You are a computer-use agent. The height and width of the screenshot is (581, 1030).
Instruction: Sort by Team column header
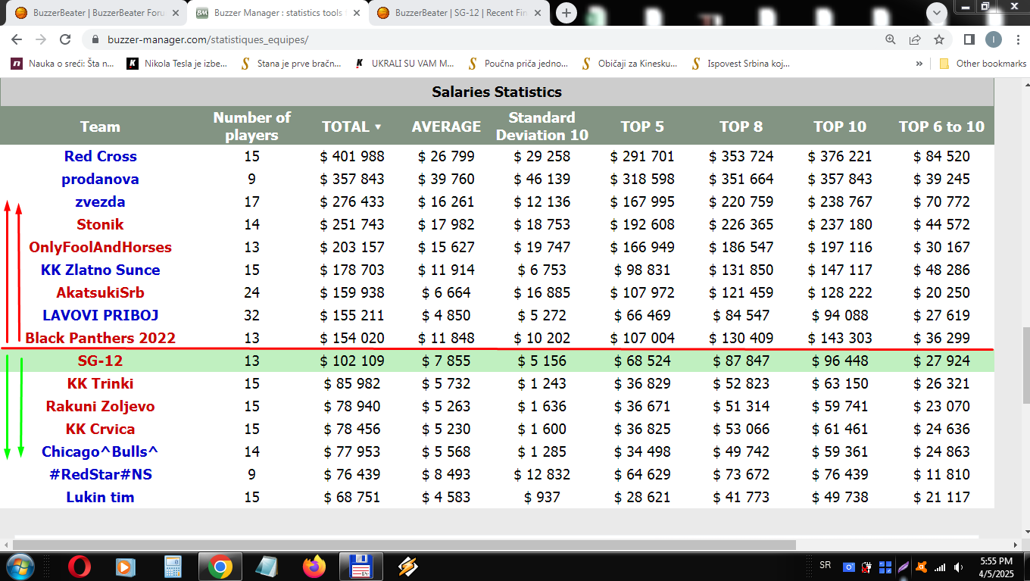tap(100, 127)
